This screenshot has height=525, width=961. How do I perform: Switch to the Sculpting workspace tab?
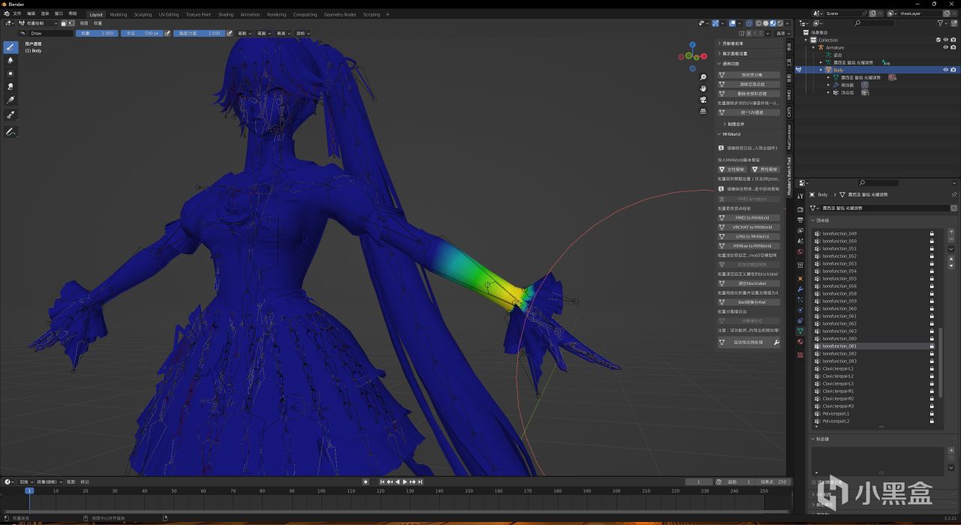(x=143, y=14)
